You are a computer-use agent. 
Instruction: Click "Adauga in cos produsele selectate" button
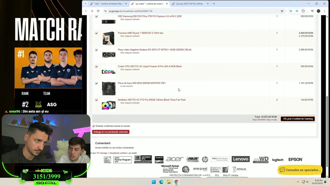pos(111,132)
